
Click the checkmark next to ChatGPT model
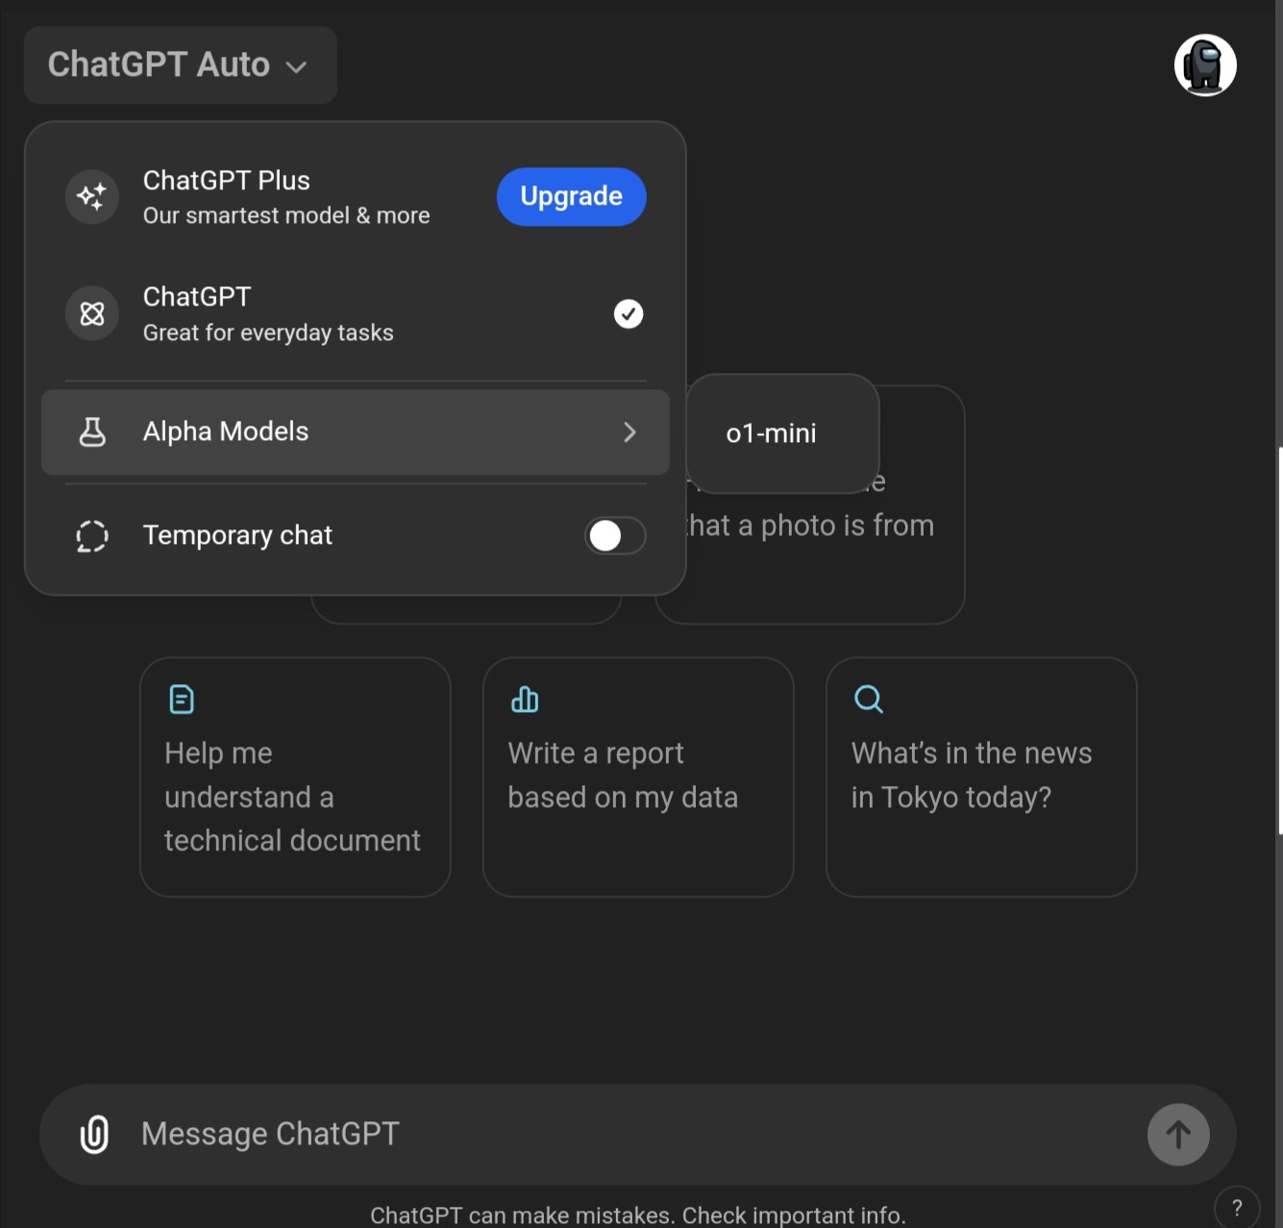(x=628, y=313)
